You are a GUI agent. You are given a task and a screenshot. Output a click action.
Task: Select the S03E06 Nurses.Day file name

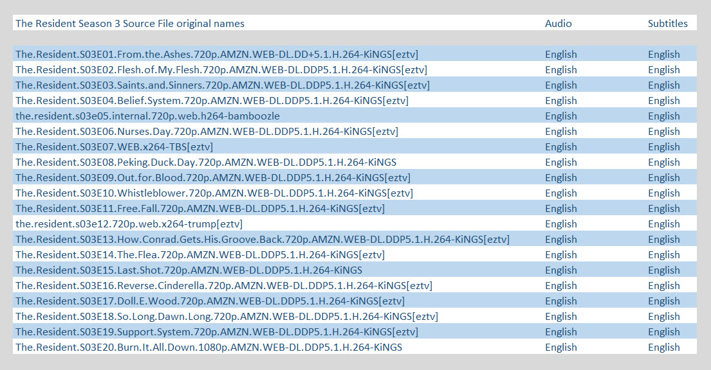point(207,131)
